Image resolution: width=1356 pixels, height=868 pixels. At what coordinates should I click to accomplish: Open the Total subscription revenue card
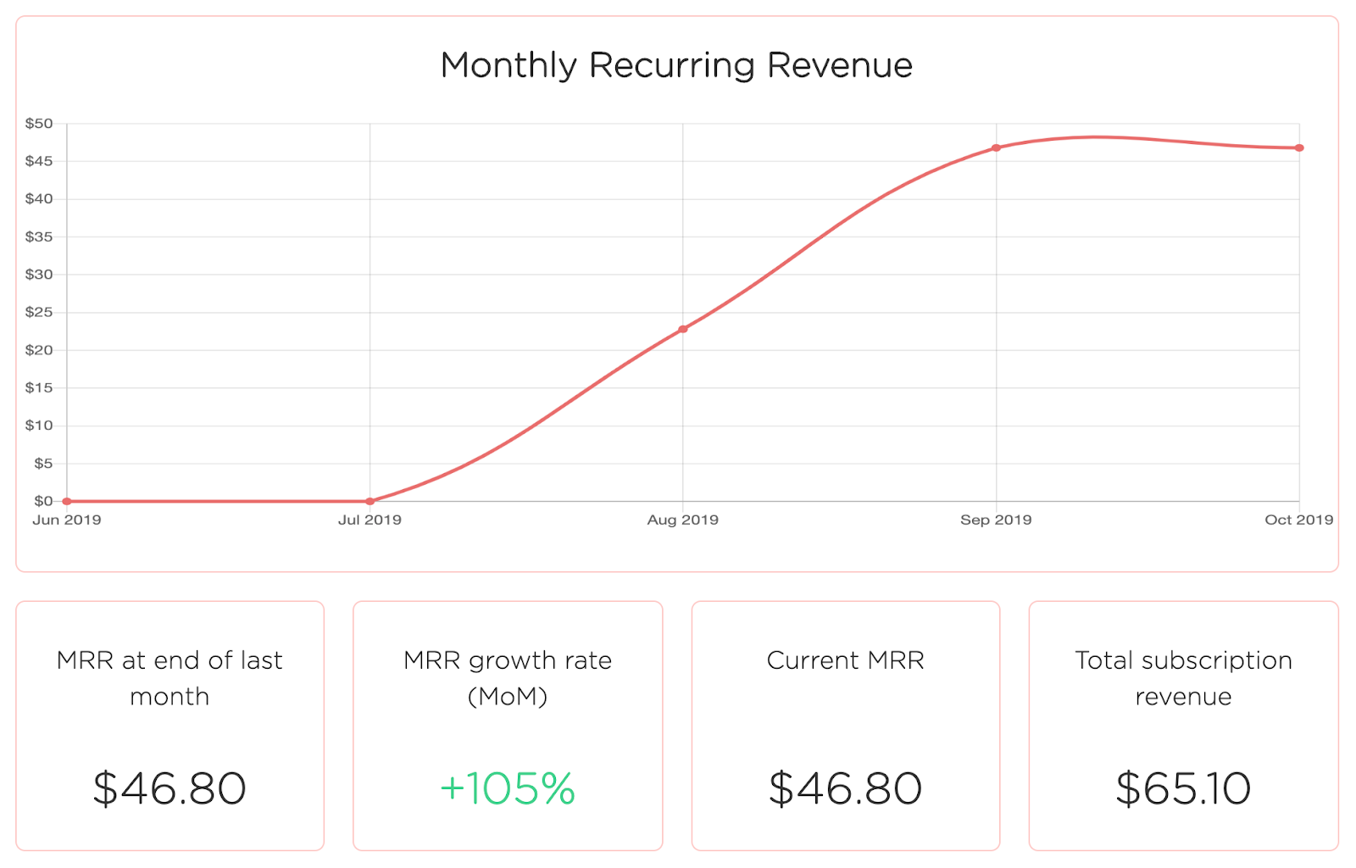pos(1183,726)
